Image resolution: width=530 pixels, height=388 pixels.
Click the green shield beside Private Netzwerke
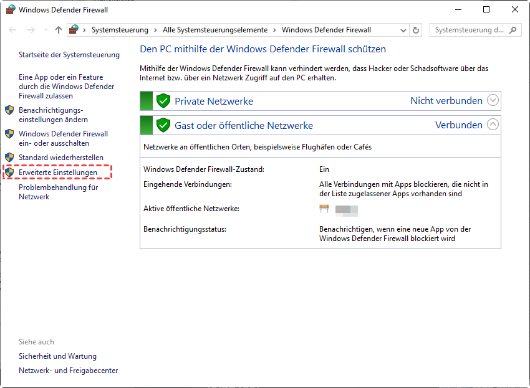coord(163,101)
